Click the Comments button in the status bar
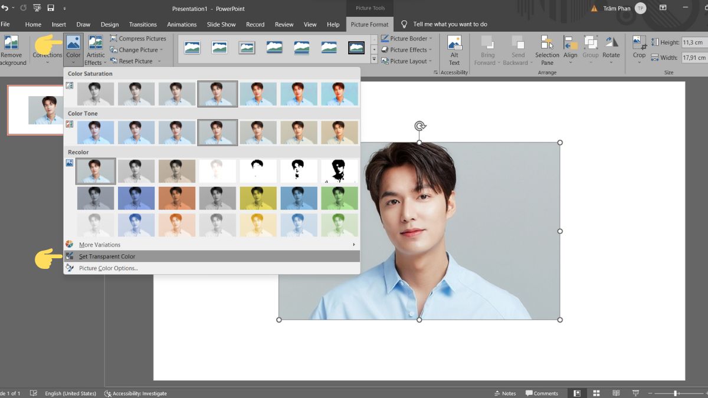 pos(542,393)
